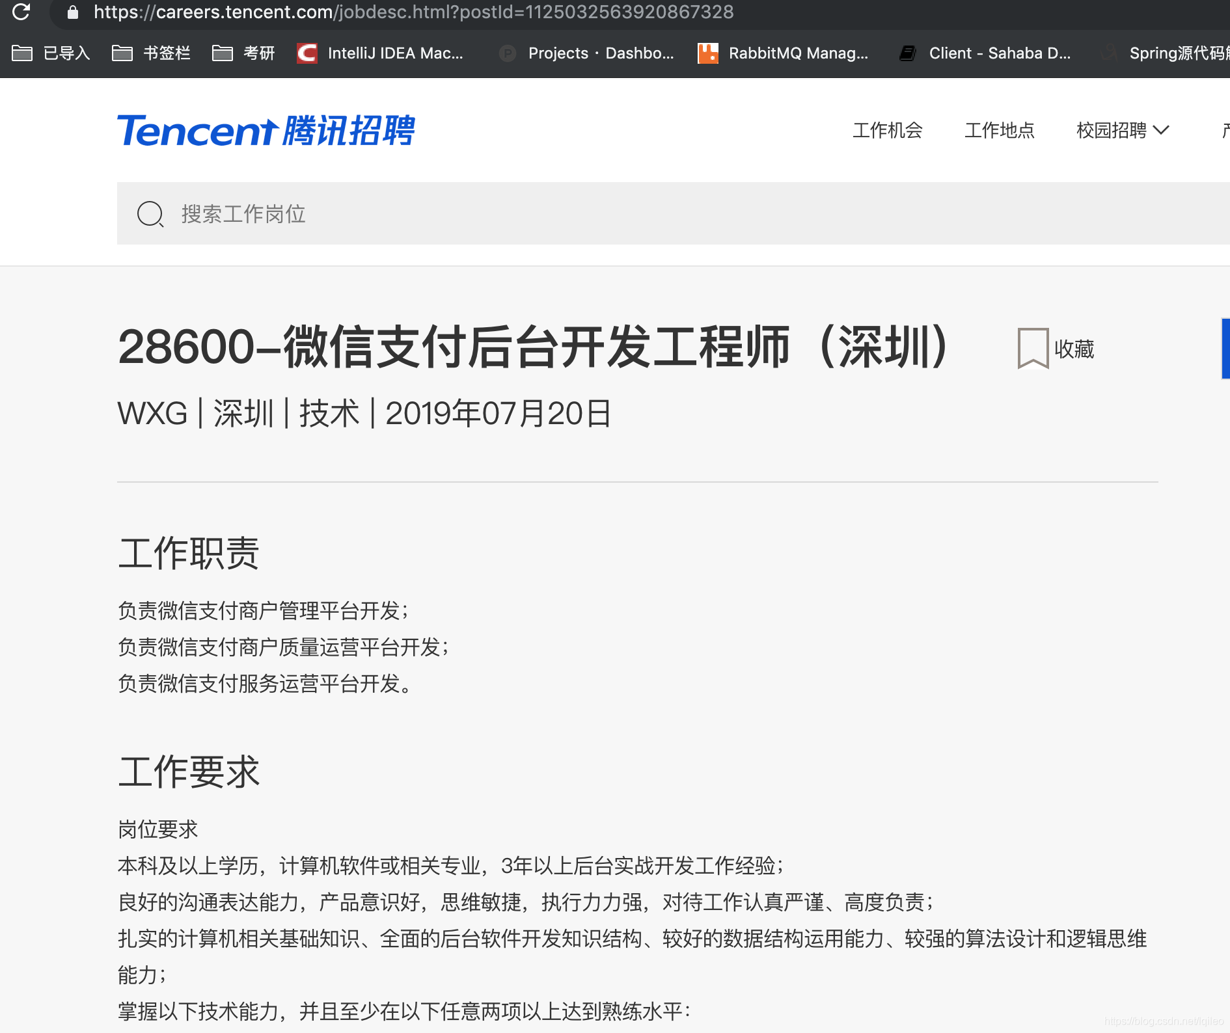The height and width of the screenshot is (1033, 1230).
Task: Open the Spring源代码 bookmark
Action: pyautogui.click(x=1164, y=53)
